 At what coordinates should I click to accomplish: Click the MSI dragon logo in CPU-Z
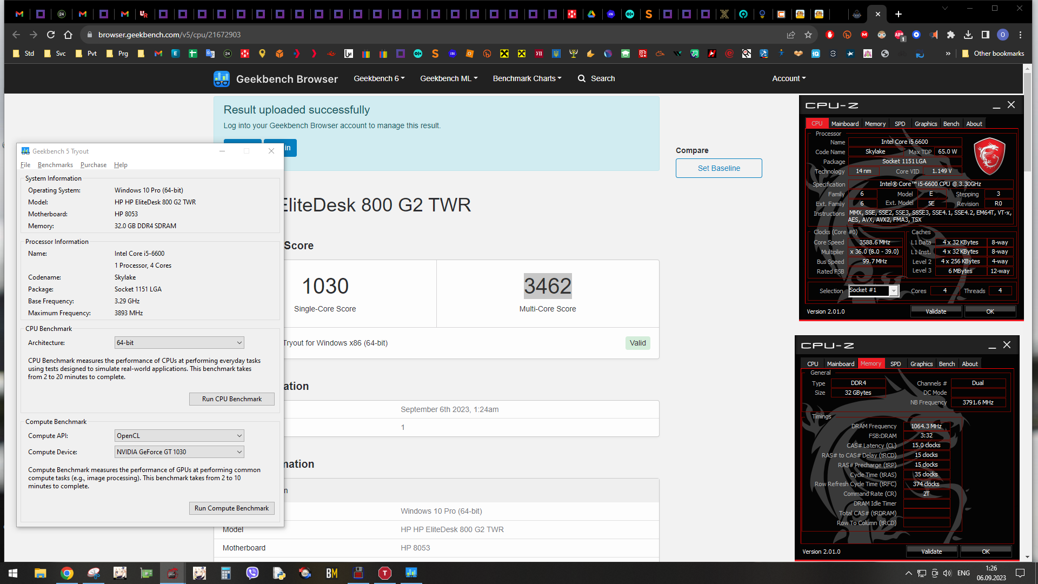click(989, 157)
